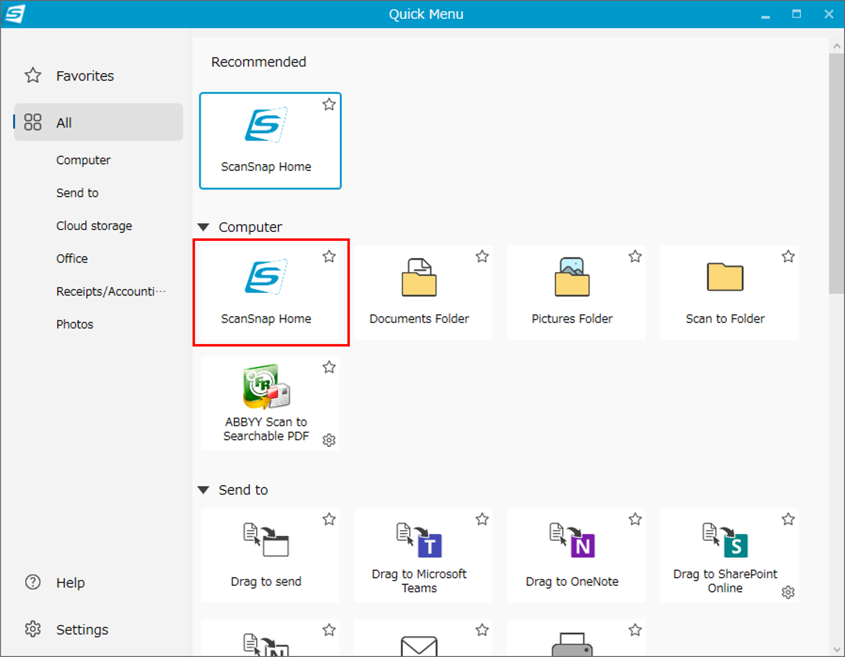Screen dimensions: 845x657
Task: Click the scrollbar up arrow
Action: (x=837, y=46)
